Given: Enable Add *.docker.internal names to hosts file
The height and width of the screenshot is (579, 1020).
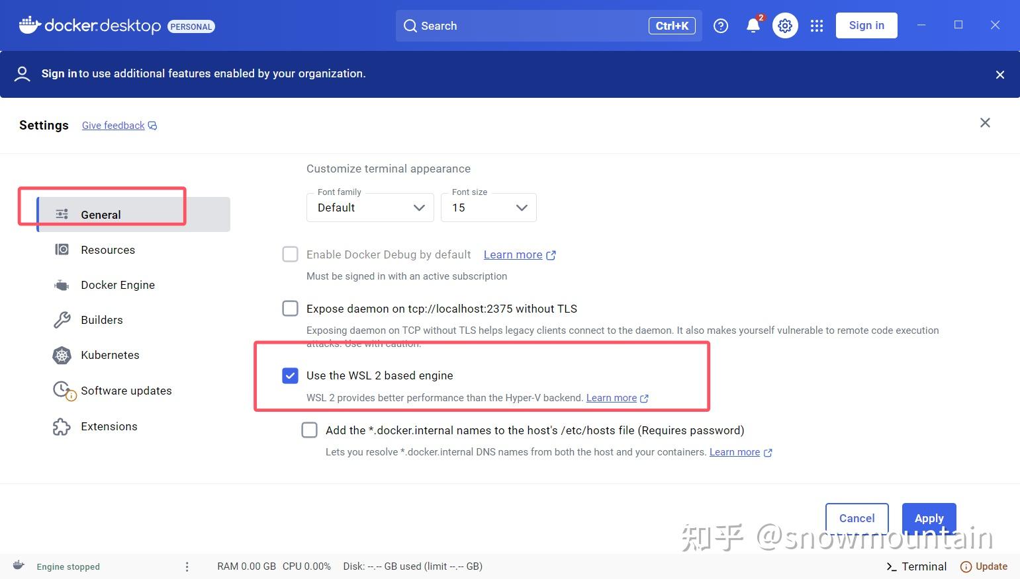Looking at the screenshot, I should pos(309,430).
